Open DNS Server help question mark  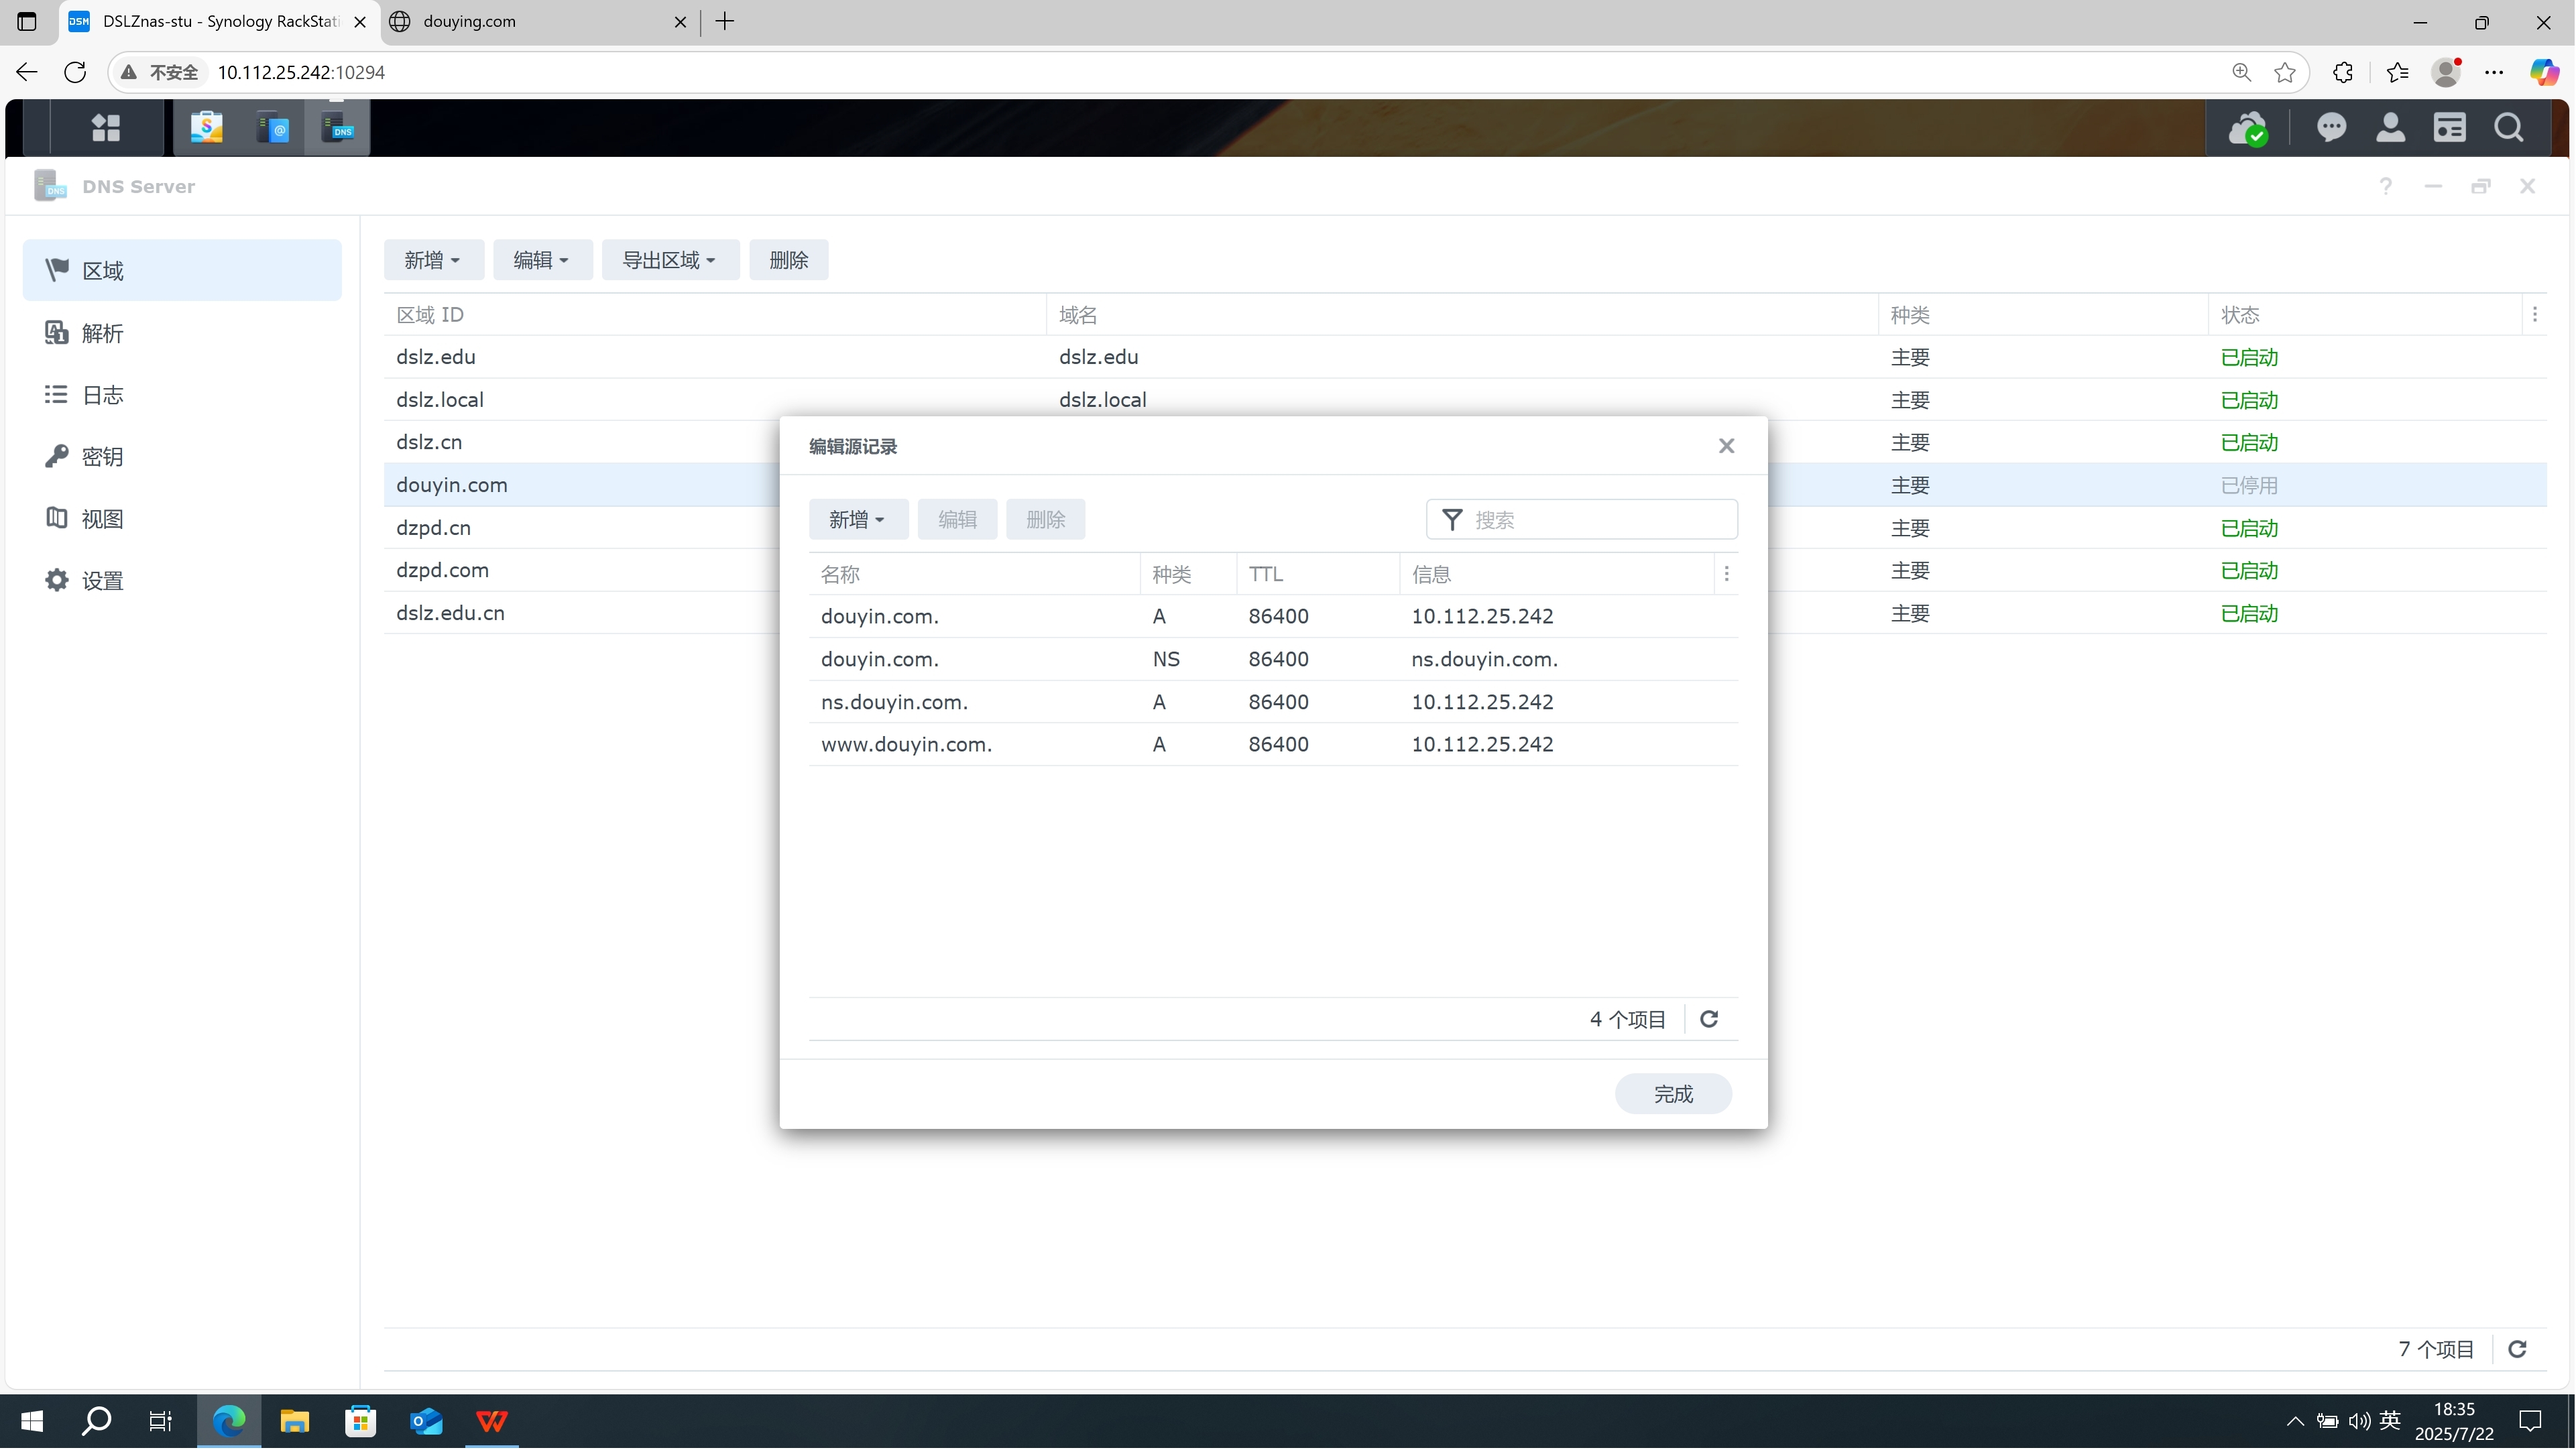click(2385, 186)
